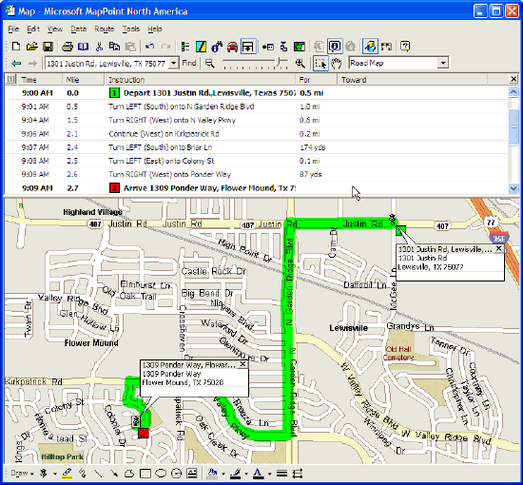Zoom out with the minus magnifier
Viewport: 523px width, 485px height.
click(209, 63)
